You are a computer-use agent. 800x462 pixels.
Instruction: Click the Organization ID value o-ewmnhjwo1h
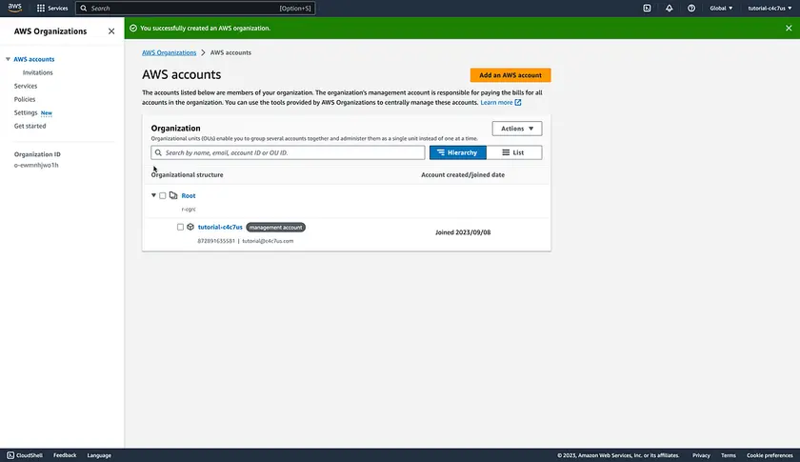coord(36,165)
